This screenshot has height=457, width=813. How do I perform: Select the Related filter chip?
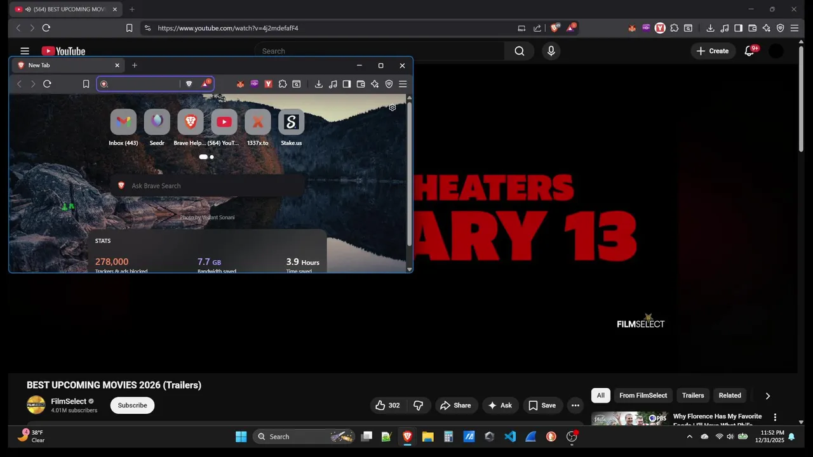730,395
